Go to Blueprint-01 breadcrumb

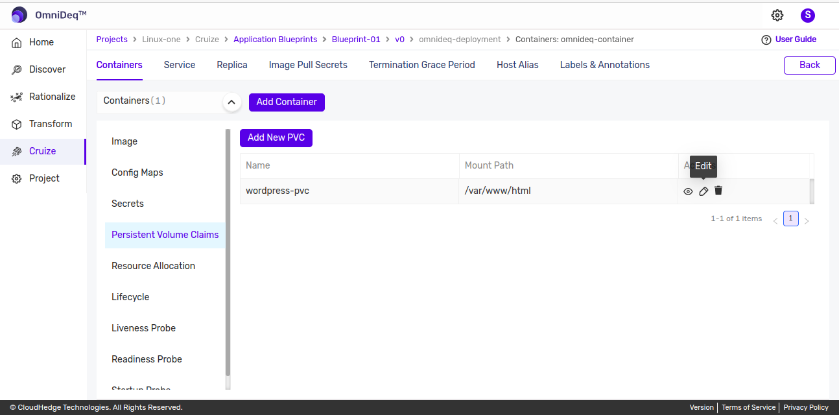[x=356, y=40]
